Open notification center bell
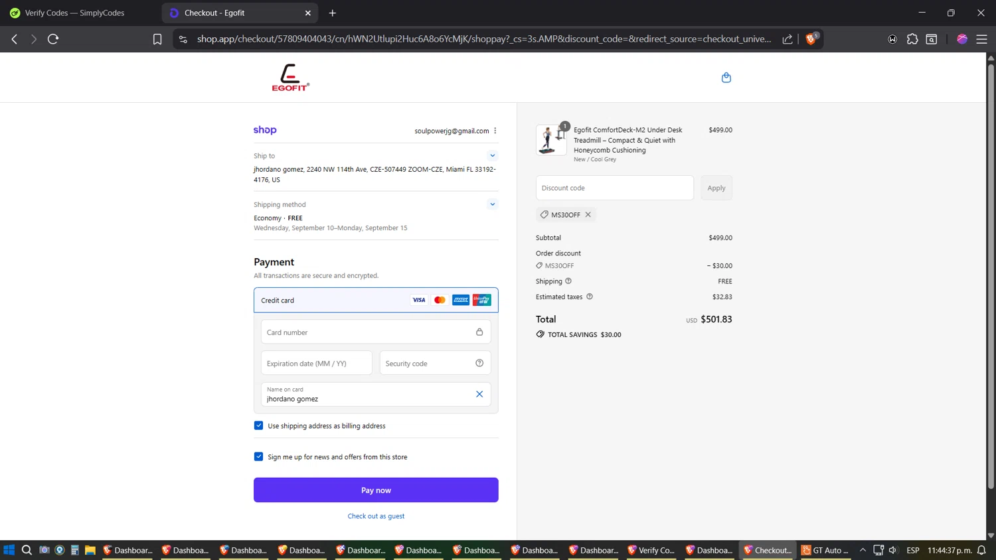Viewport: 996px width, 560px height. (x=981, y=550)
